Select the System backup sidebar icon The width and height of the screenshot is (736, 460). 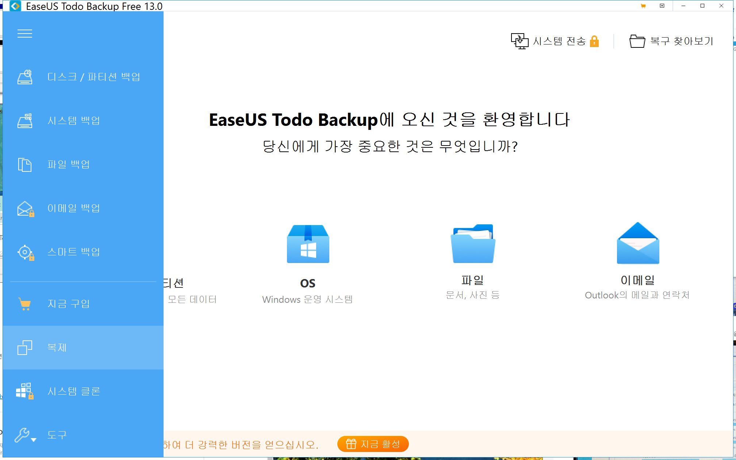25,121
